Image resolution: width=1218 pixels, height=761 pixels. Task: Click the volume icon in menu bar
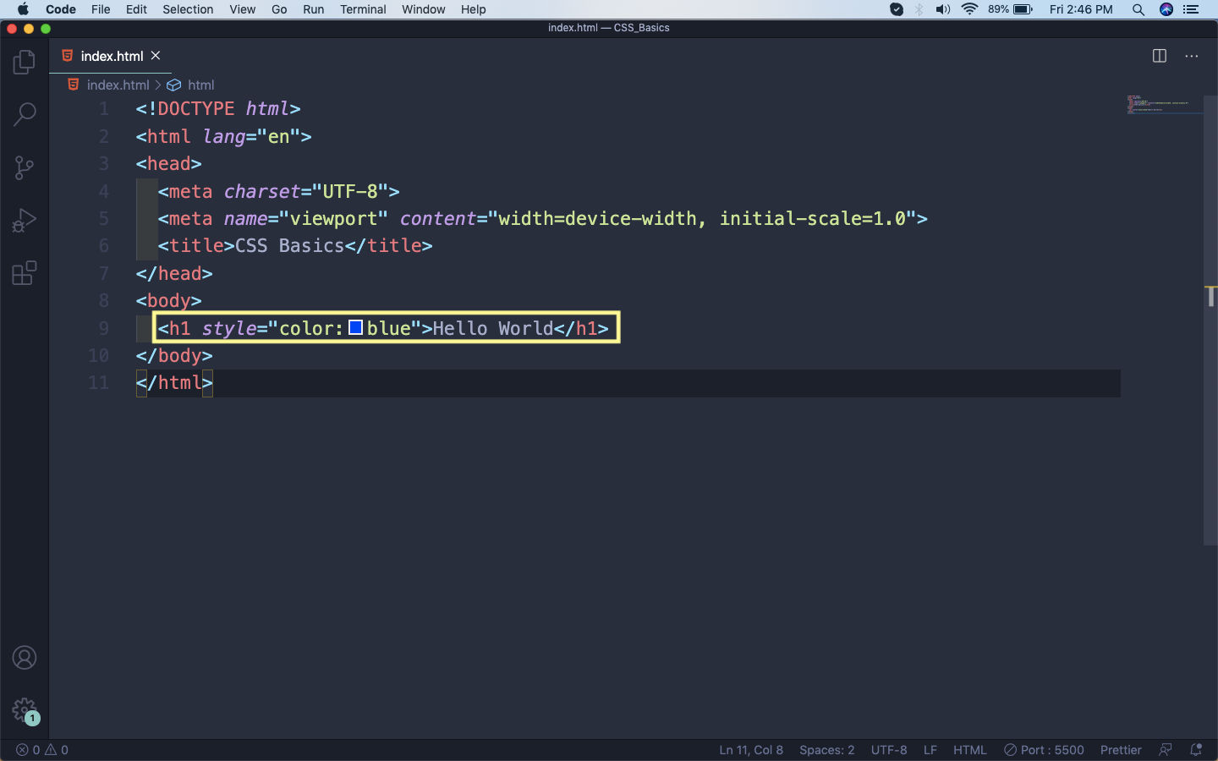(x=943, y=9)
